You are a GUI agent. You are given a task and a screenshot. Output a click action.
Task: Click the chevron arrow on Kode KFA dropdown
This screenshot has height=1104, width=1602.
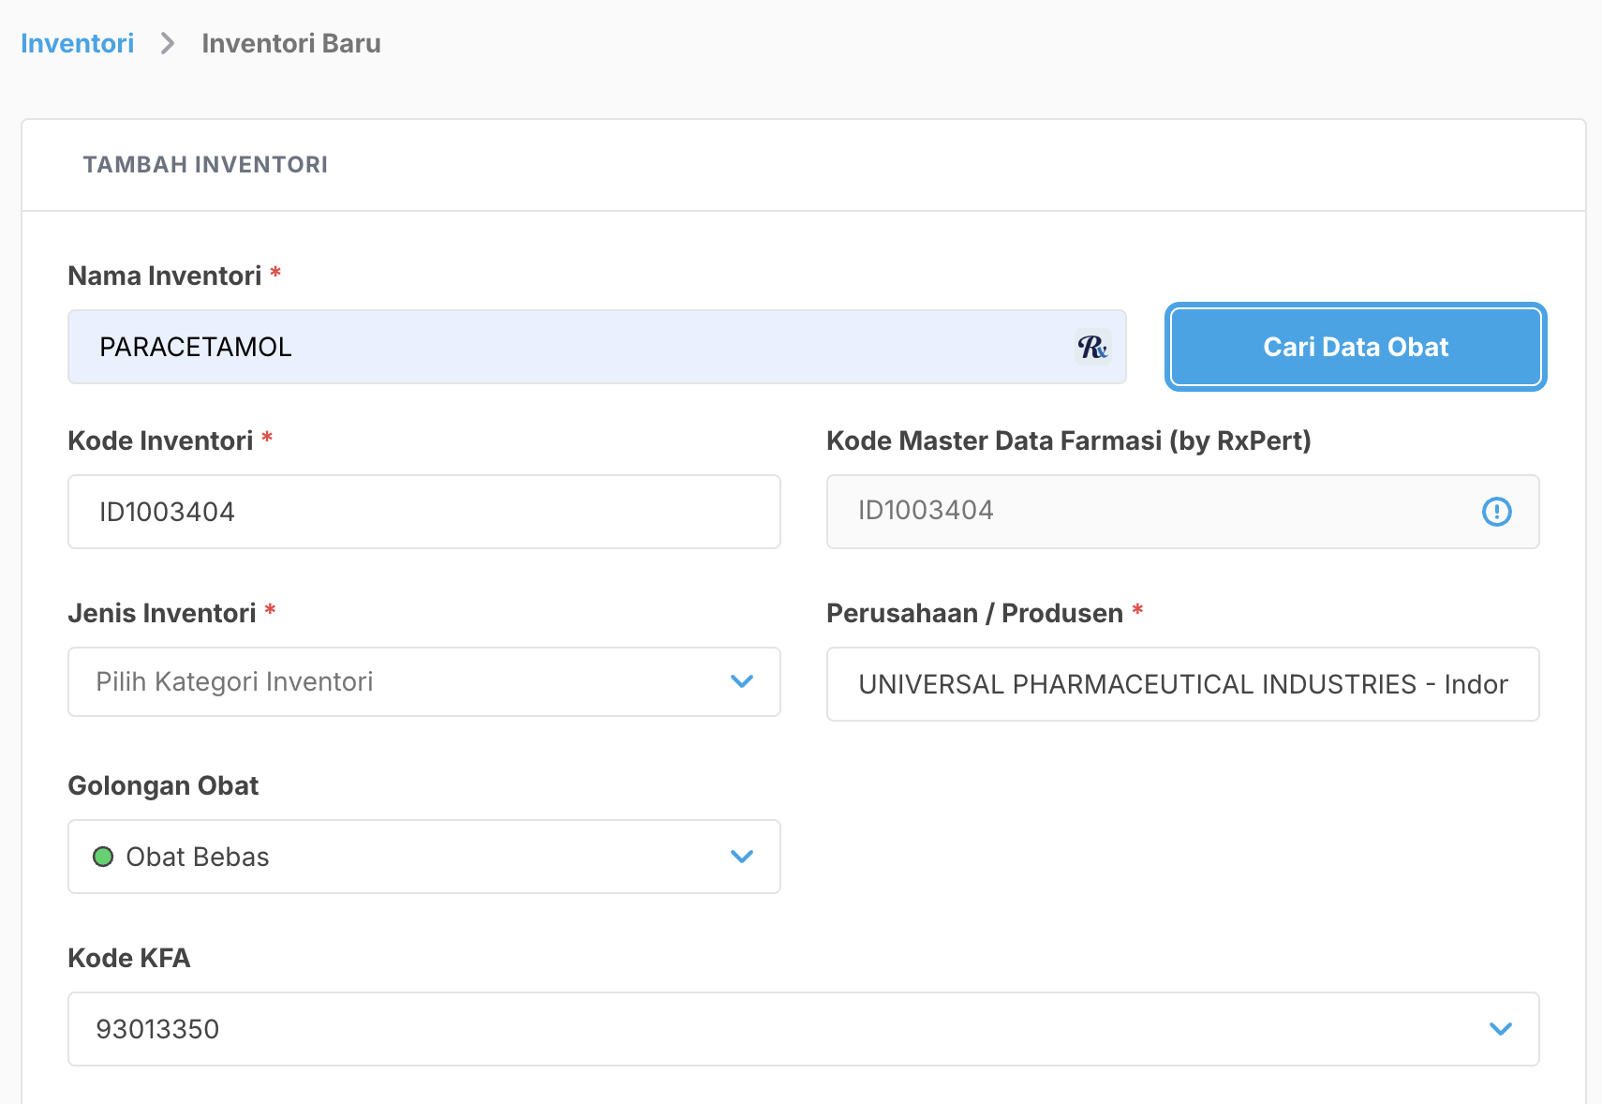tap(1501, 1029)
